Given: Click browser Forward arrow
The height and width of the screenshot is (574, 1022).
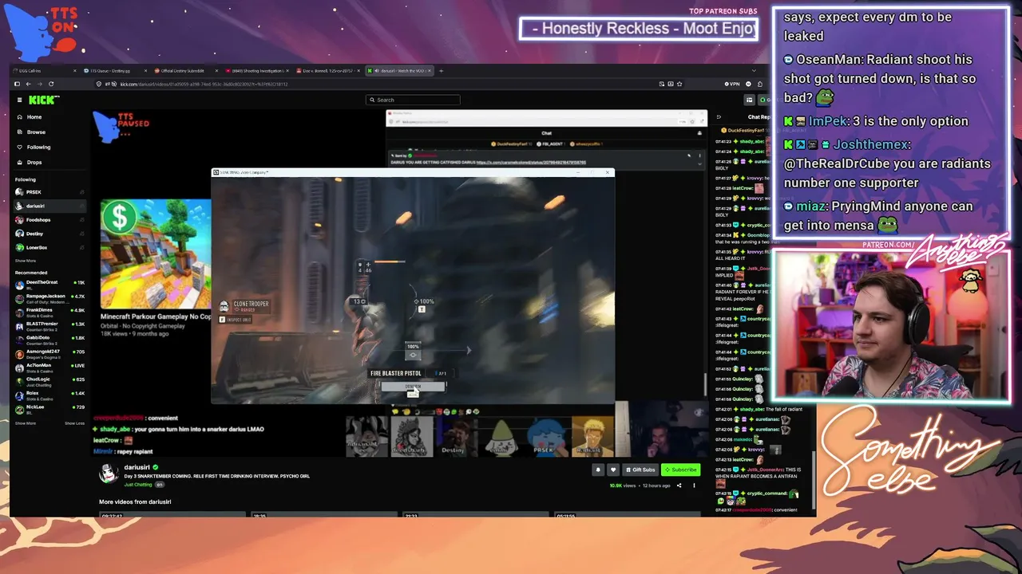Looking at the screenshot, I should [39, 84].
